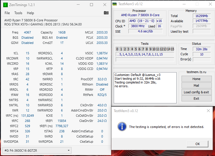
Task: Open the ZenTimings Help menu
Action: (x=30, y=13)
